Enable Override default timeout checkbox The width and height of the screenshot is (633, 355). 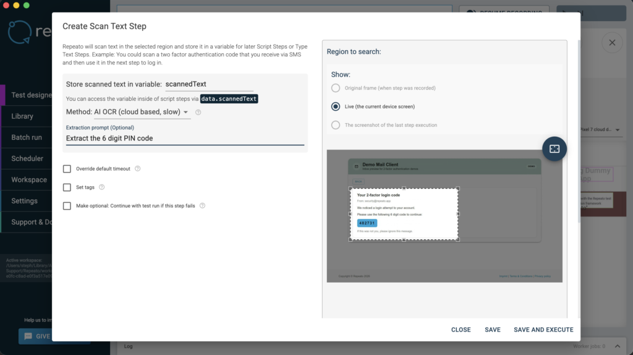point(67,169)
